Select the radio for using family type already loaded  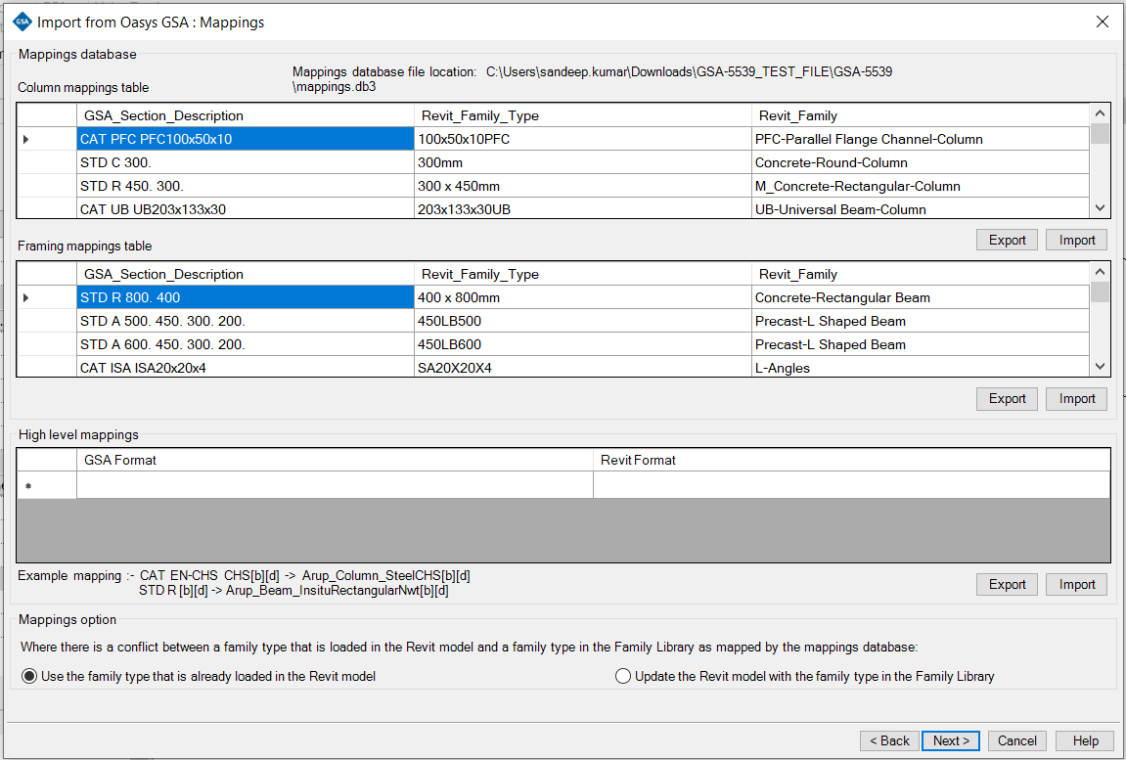29,675
